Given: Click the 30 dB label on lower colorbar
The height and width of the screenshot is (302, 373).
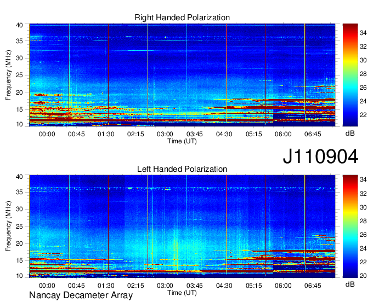Looking at the screenshot, I should point(363,207).
